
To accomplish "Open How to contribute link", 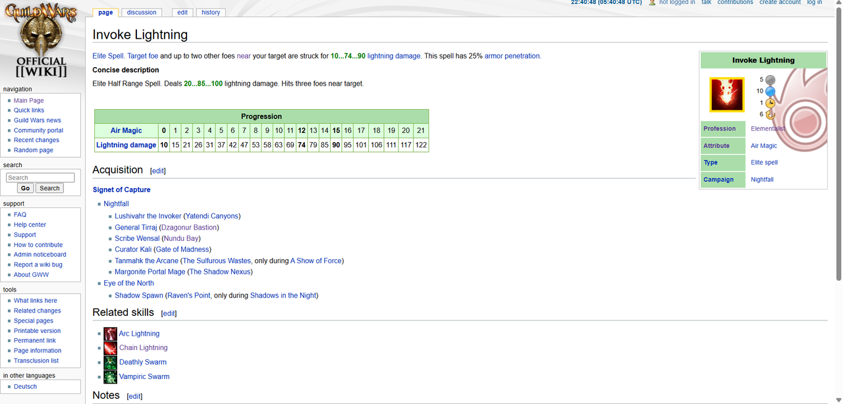I will [38, 245].
